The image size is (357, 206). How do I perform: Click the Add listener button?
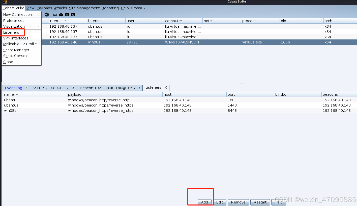pyautogui.click(x=204, y=202)
